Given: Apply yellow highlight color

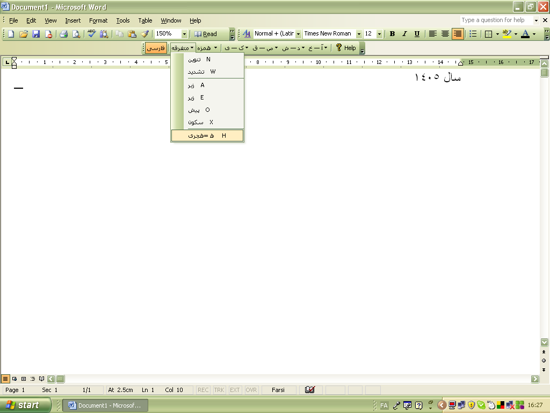Looking at the screenshot, I should pos(507,34).
